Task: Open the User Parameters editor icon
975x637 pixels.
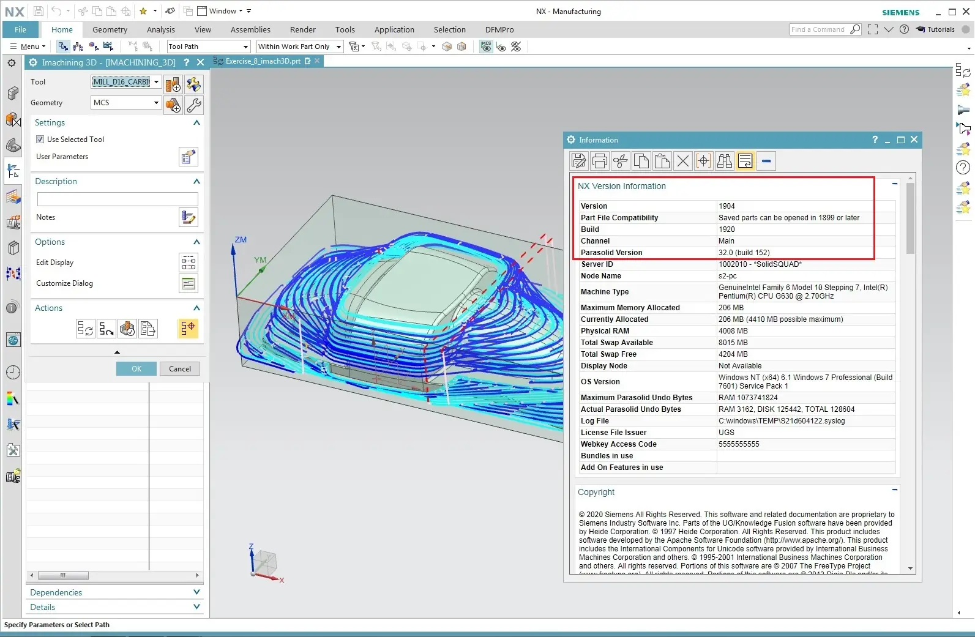Action: pyautogui.click(x=189, y=157)
